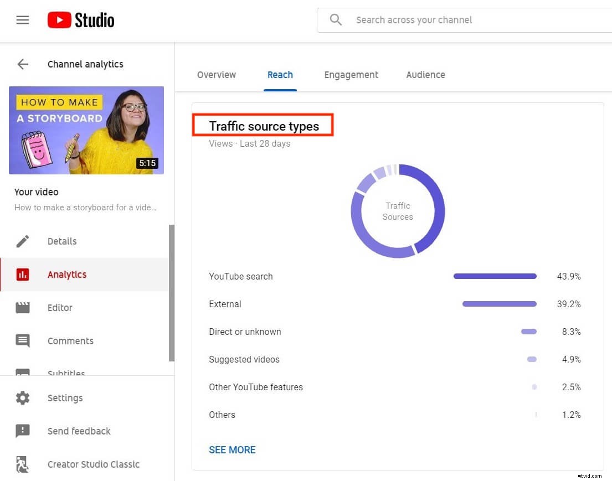The height and width of the screenshot is (481, 612).
Task: Click the search magnifier icon
Action: (x=336, y=19)
